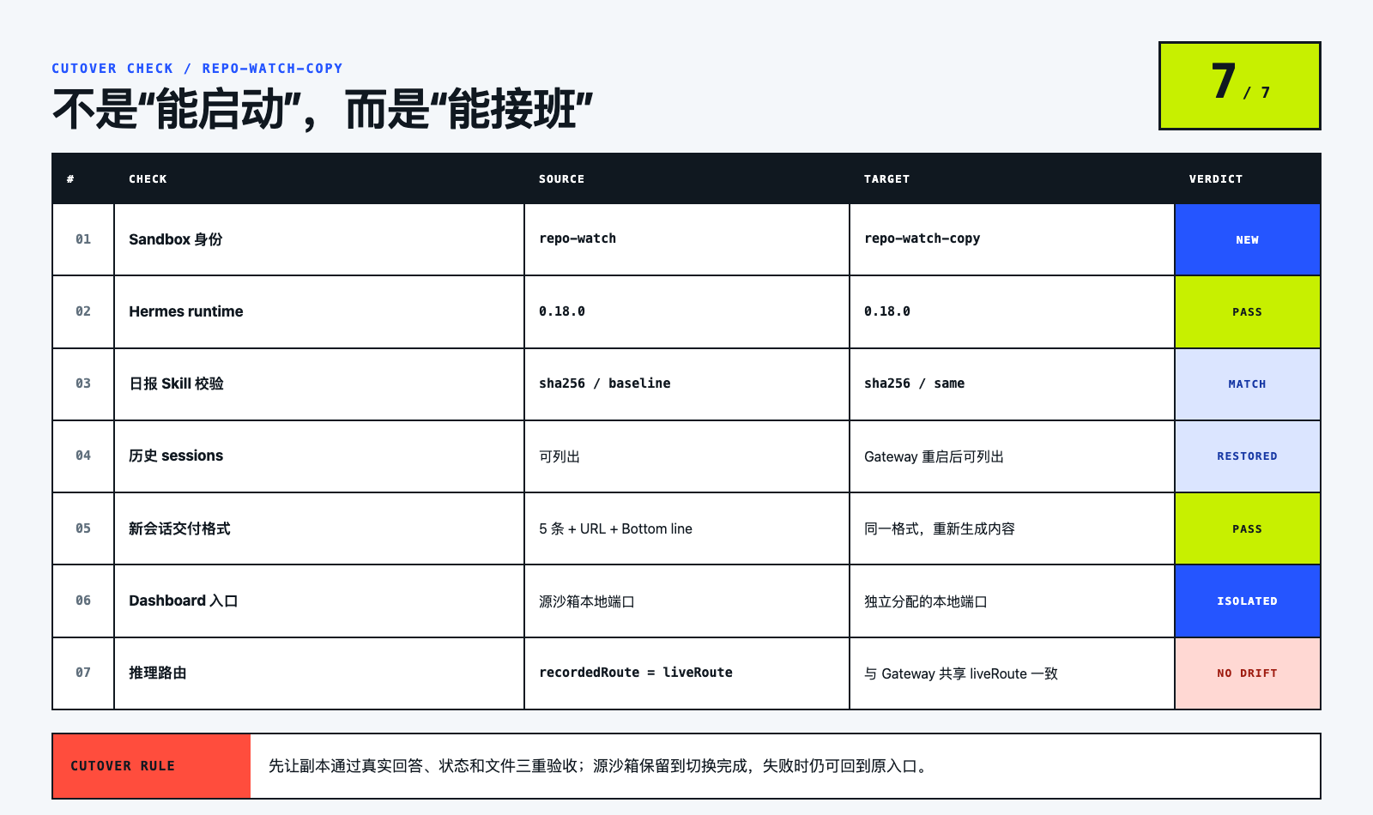Click row number 02
This screenshot has width=1373, height=815.
[83, 311]
